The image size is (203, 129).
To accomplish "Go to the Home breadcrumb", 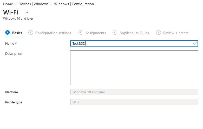I will coord(8,4).
